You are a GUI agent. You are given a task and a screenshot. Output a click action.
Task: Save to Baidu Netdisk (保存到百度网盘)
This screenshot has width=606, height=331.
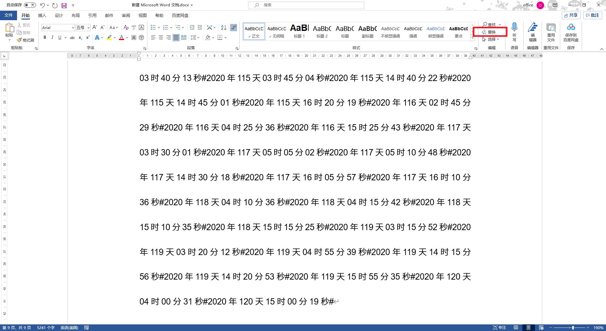tap(571, 32)
